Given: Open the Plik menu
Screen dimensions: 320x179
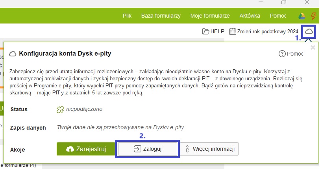Looking at the screenshot, I should pos(127,16).
